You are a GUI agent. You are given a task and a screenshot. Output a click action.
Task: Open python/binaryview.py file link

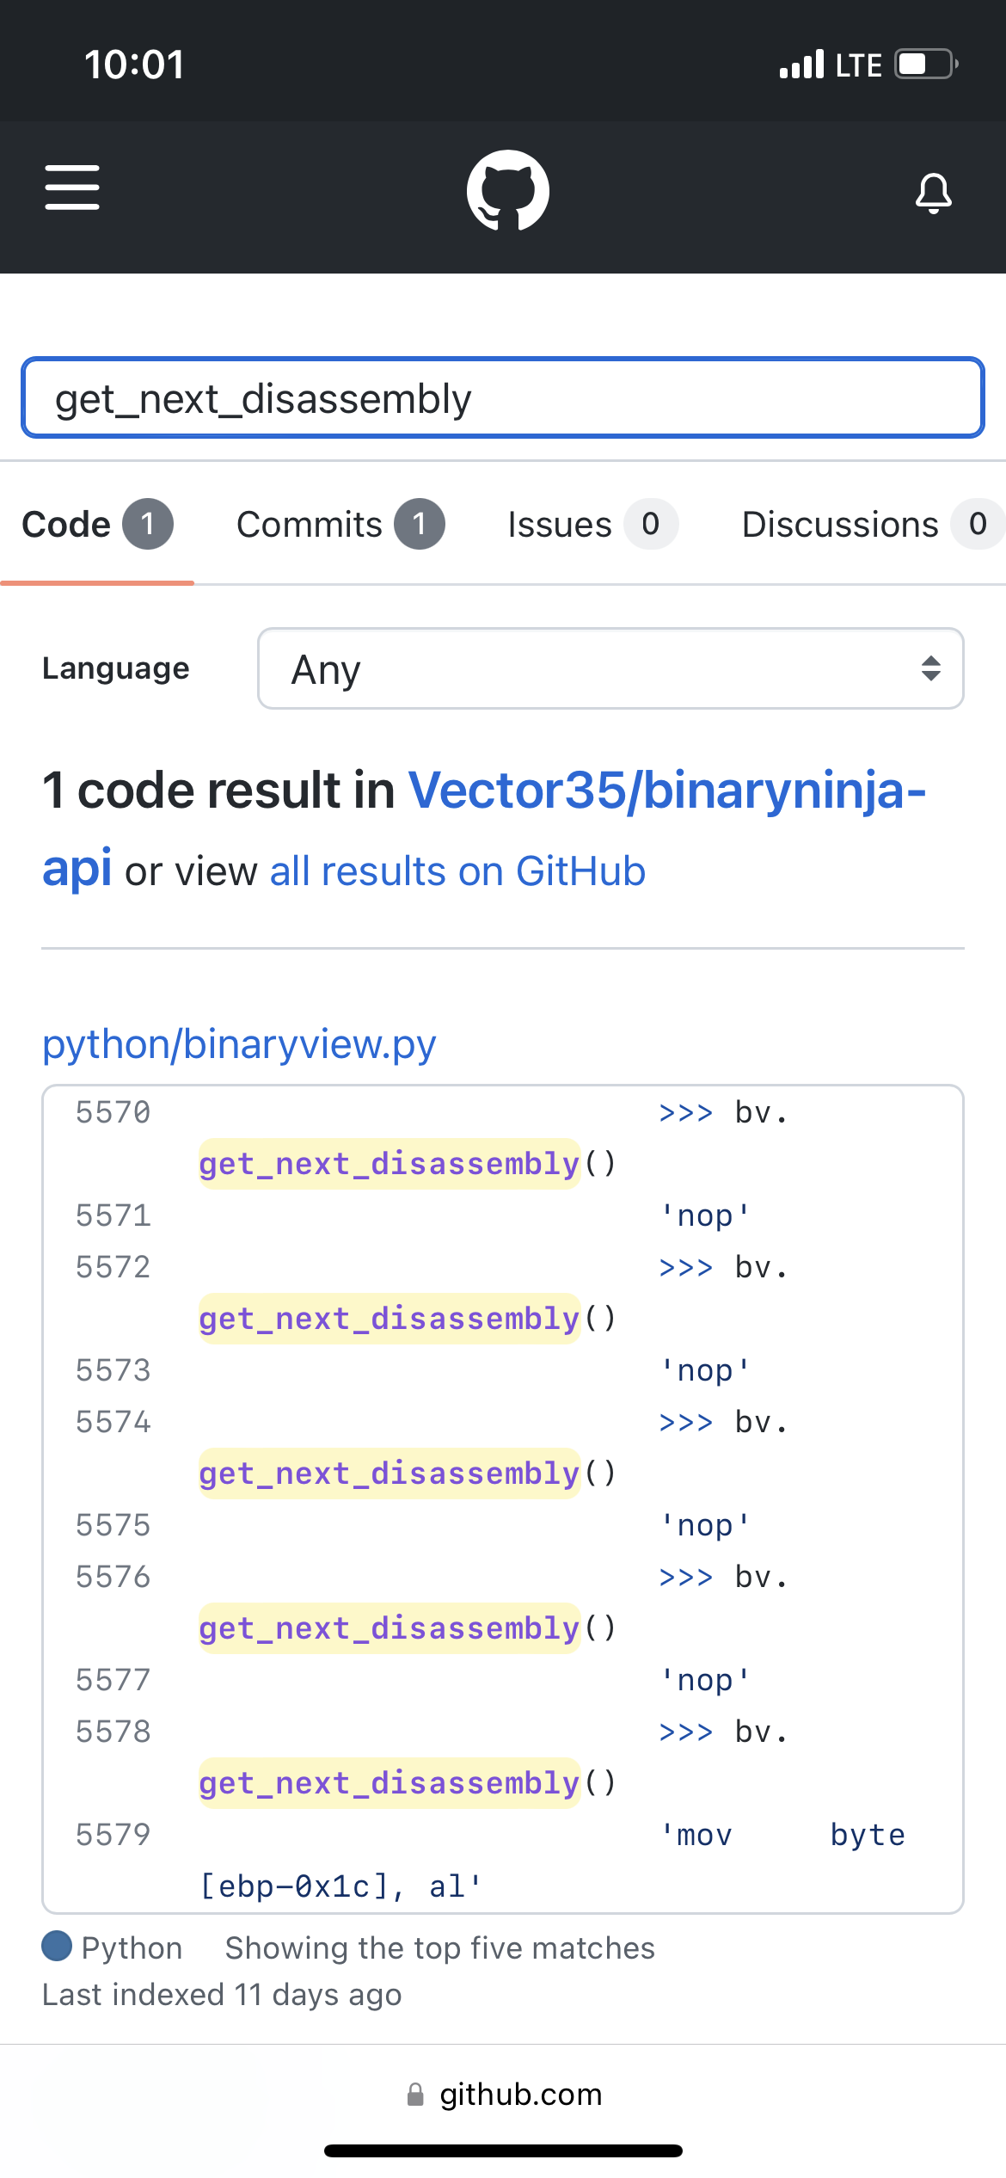coord(239,1044)
